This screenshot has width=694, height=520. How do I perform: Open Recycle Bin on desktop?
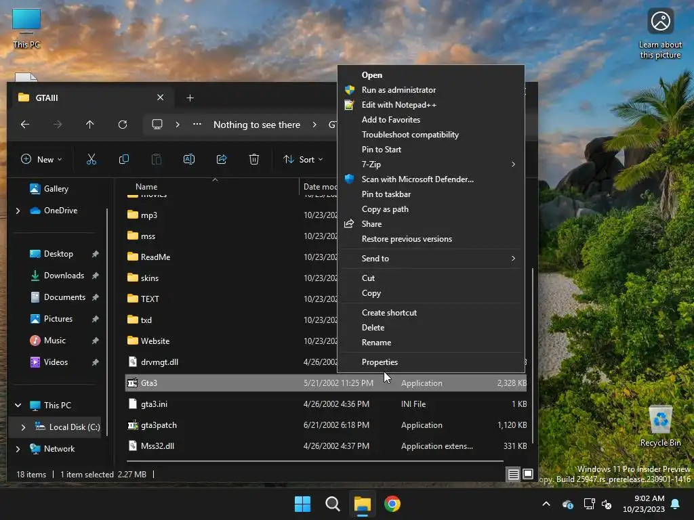[660, 427]
